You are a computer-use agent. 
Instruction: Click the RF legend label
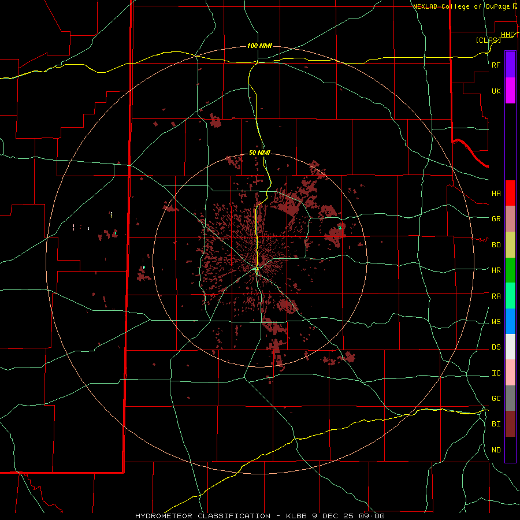(496, 65)
